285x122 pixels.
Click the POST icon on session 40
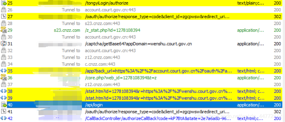click(x=4, y=105)
